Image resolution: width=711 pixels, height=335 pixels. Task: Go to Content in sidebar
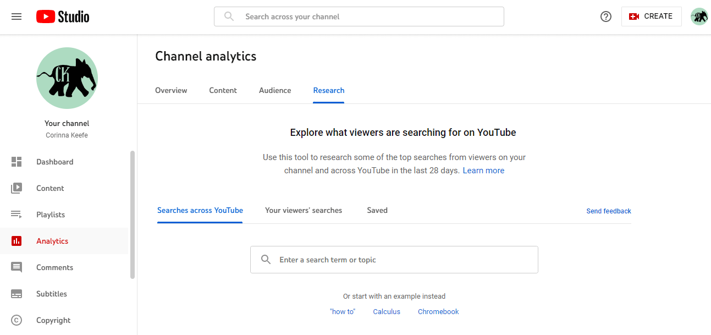pos(50,188)
